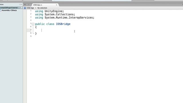Collapse the IOSBridge class code fold marker
The height and width of the screenshot is (103, 183).
pyautogui.click(x=33, y=24)
